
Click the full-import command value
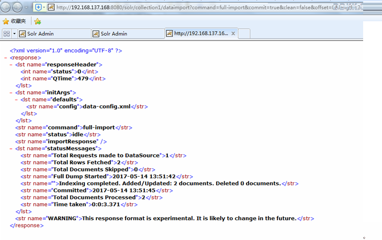99,128
